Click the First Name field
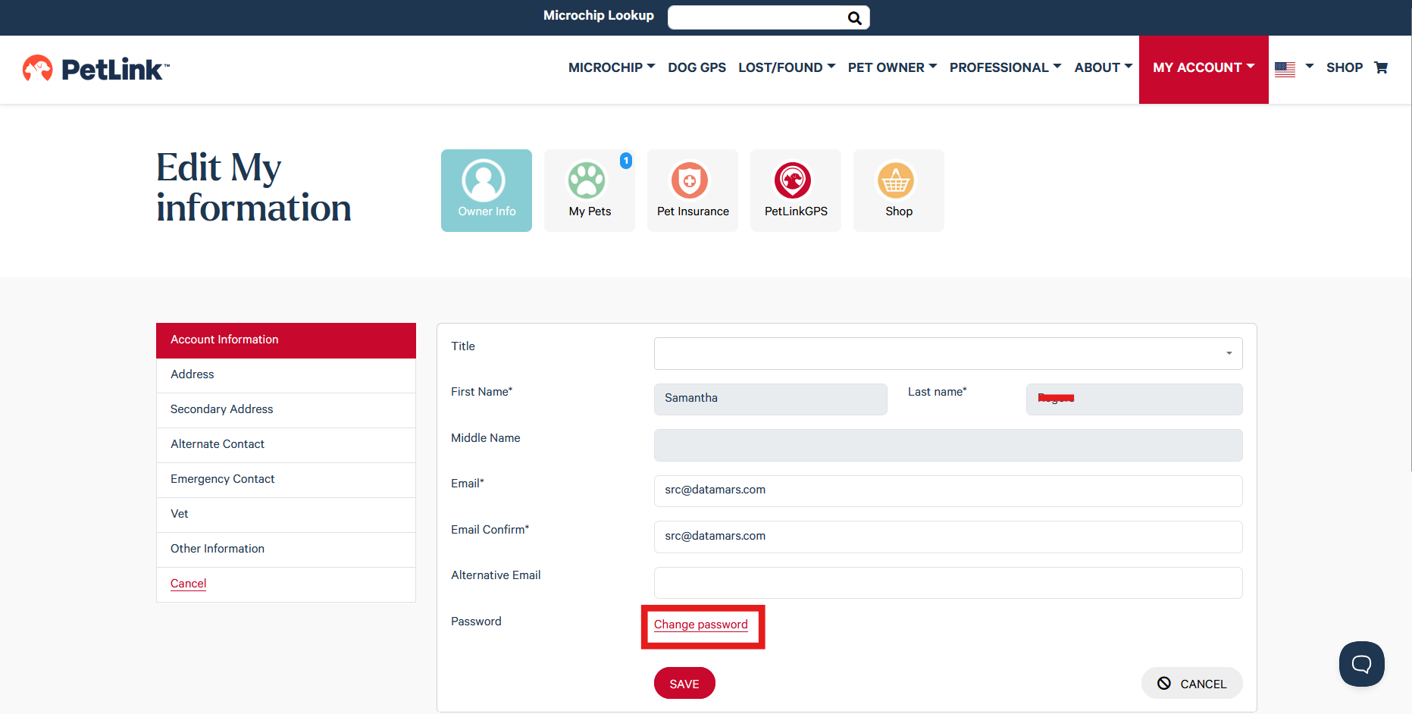The width and height of the screenshot is (1412, 714). [770, 399]
